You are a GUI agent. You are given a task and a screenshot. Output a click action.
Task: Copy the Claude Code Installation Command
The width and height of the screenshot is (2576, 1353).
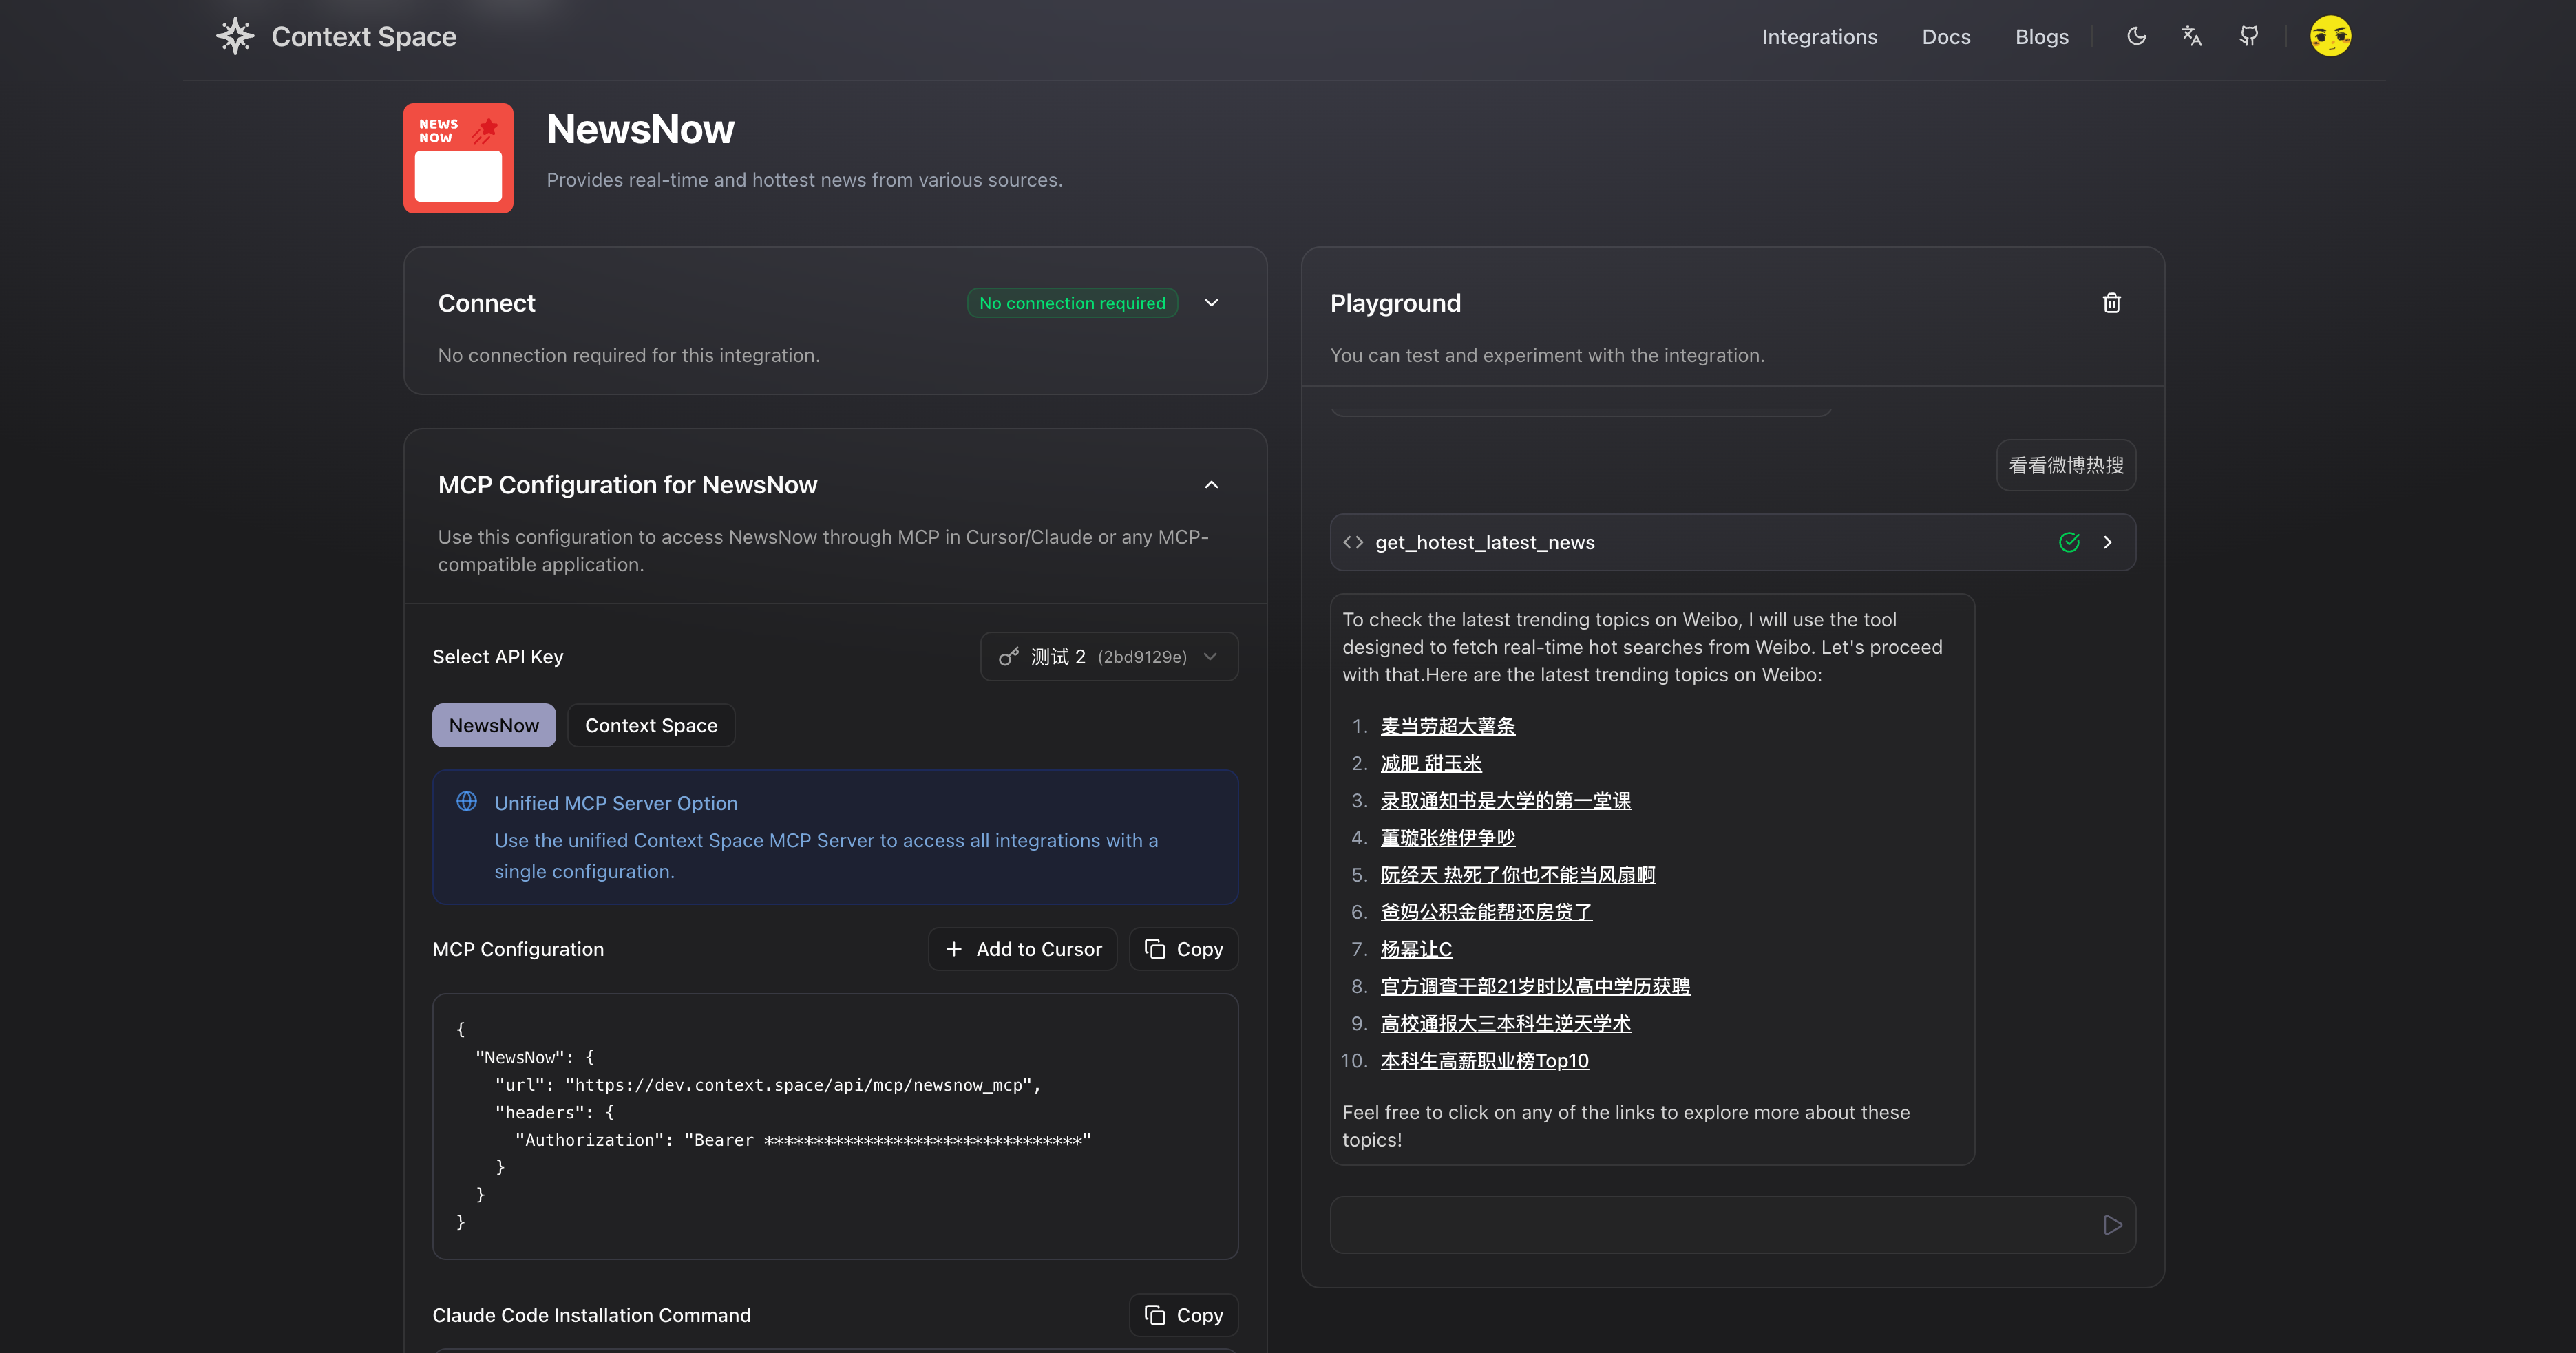pyautogui.click(x=1184, y=1315)
